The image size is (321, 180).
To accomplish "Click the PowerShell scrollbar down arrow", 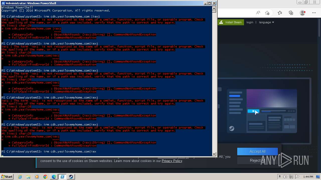I will coord(214,154).
